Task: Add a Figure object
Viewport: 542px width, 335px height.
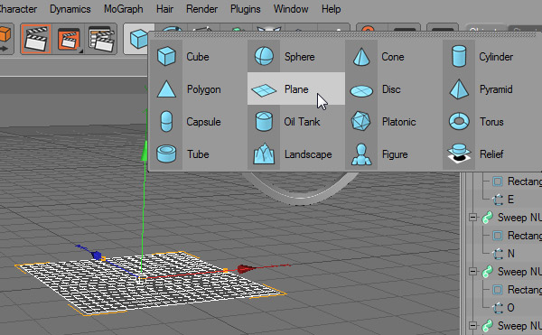Action: (394, 154)
